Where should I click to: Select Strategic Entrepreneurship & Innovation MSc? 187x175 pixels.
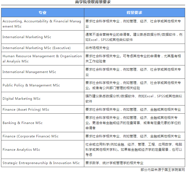pos(41,163)
